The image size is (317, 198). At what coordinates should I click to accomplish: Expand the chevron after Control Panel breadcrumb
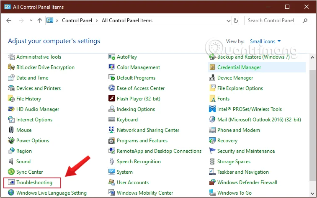(x=97, y=21)
